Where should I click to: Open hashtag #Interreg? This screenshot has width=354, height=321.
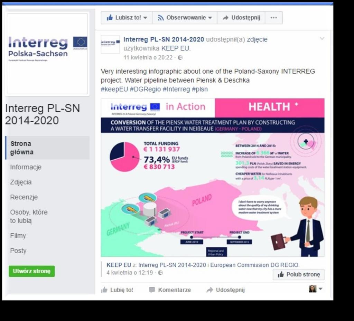point(176,89)
